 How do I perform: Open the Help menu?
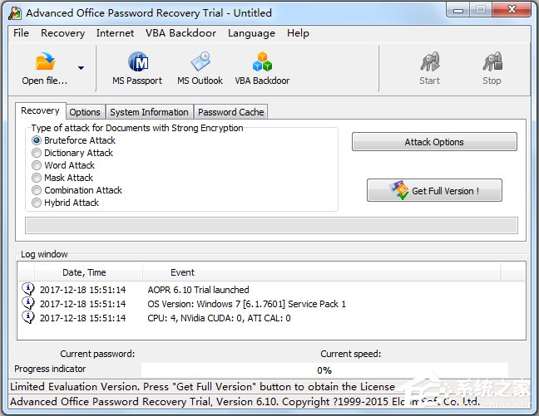tap(298, 33)
